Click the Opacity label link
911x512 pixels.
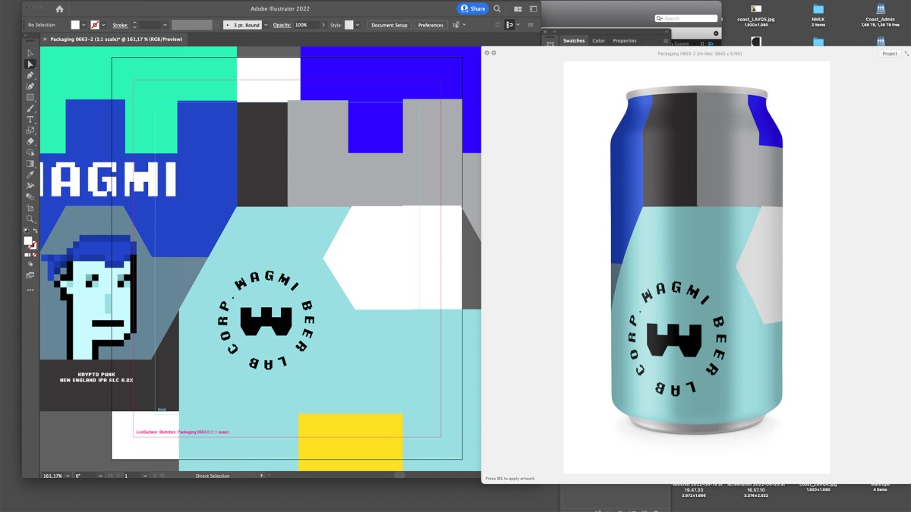[282, 25]
